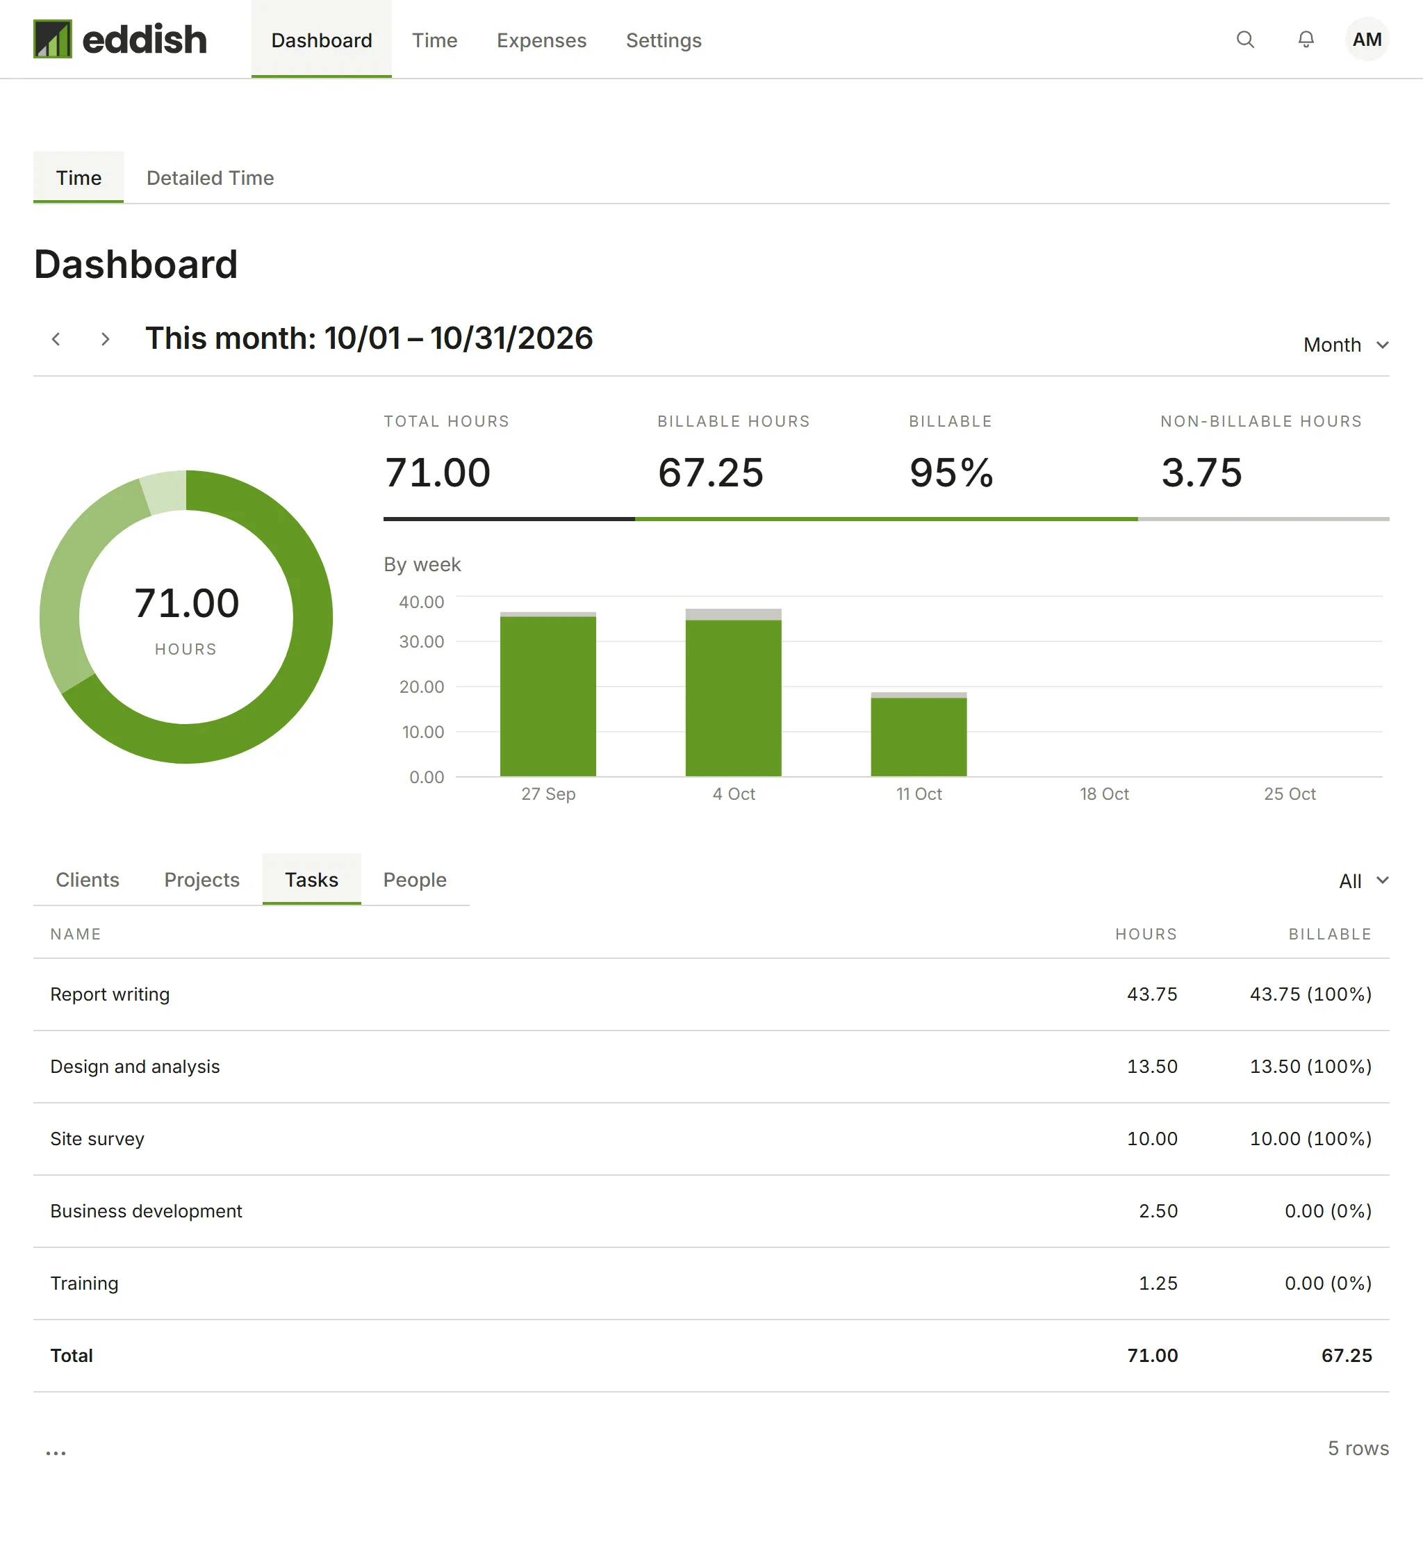The image size is (1423, 1551).
Task: Click the 5 rows count
Action: (1358, 1449)
